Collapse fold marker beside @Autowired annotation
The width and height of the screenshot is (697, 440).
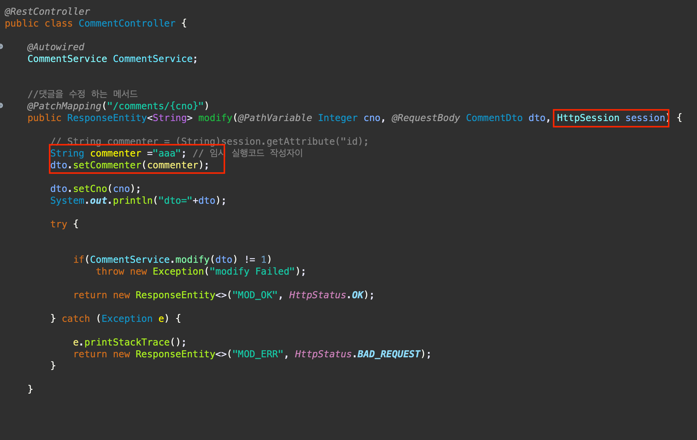point(1,46)
